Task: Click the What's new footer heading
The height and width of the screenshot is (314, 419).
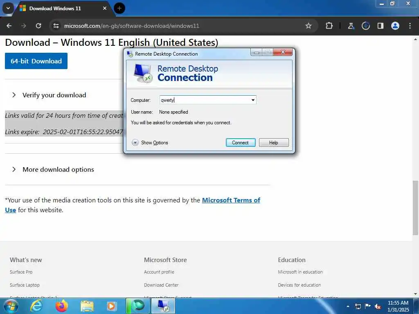Action: (26, 260)
